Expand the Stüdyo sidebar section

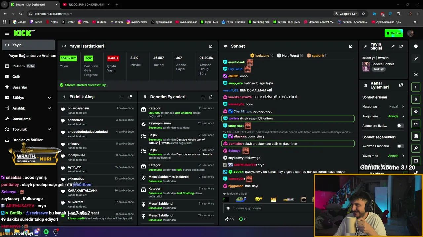[x=49, y=98]
